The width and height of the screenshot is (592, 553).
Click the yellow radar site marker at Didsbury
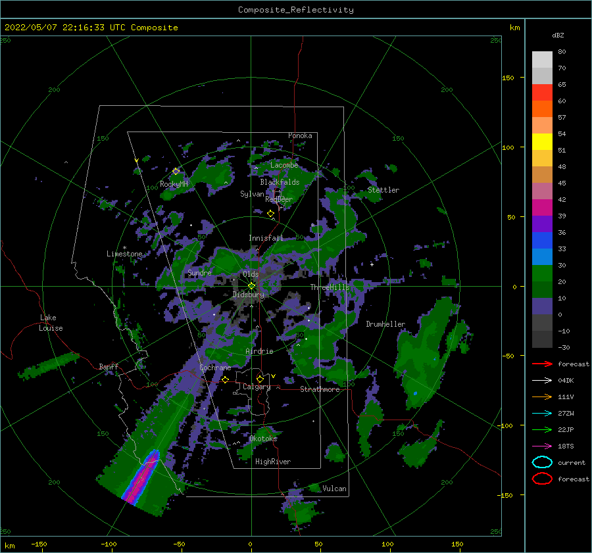click(251, 286)
